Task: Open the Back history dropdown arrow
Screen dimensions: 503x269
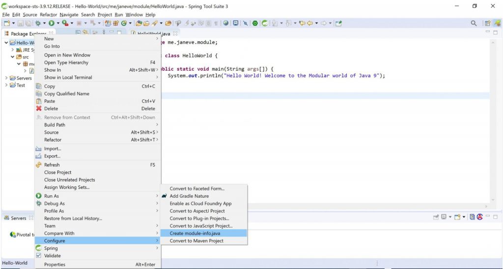Action: pos(317,23)
